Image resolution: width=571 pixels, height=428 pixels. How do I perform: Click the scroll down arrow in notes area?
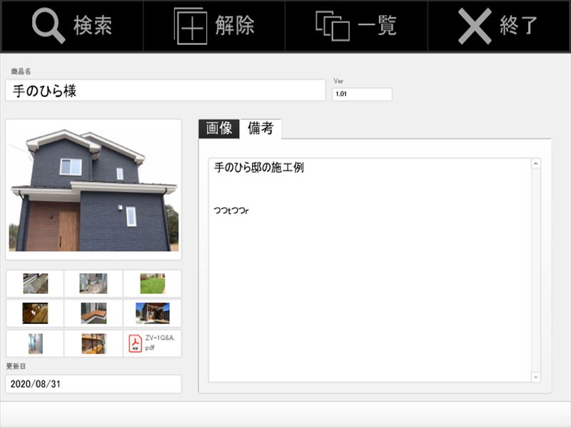point(536,377)
